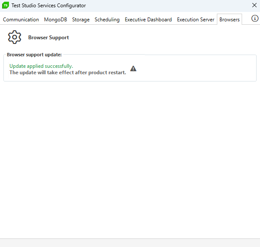Screen dimensions: 260x247
Task: Open the Communication tab
Action: point(21,20)
